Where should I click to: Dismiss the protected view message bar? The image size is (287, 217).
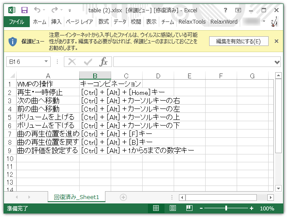click(x=276, y=41)
